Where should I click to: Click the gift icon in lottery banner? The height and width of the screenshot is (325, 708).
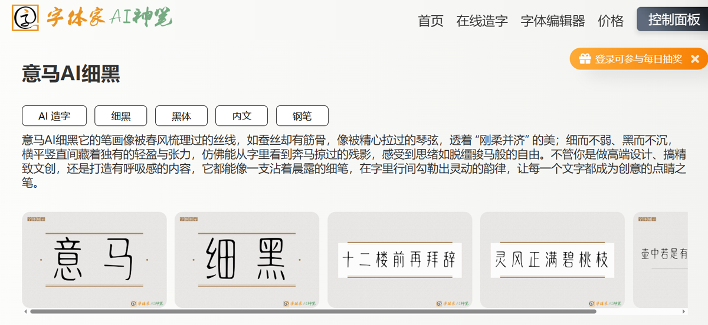tap(585, 59)
